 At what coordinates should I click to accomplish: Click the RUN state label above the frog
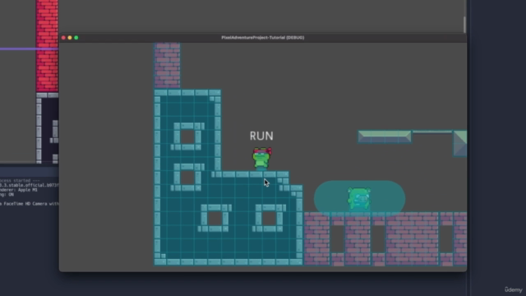261,136
